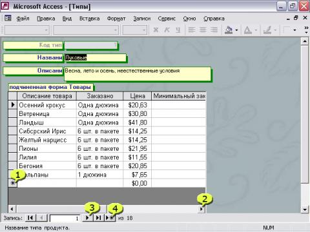Click Заказано column header

99,96
